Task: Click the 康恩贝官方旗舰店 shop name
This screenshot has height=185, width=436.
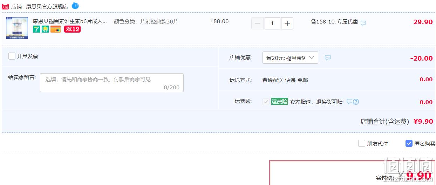Action: point(47,6)
